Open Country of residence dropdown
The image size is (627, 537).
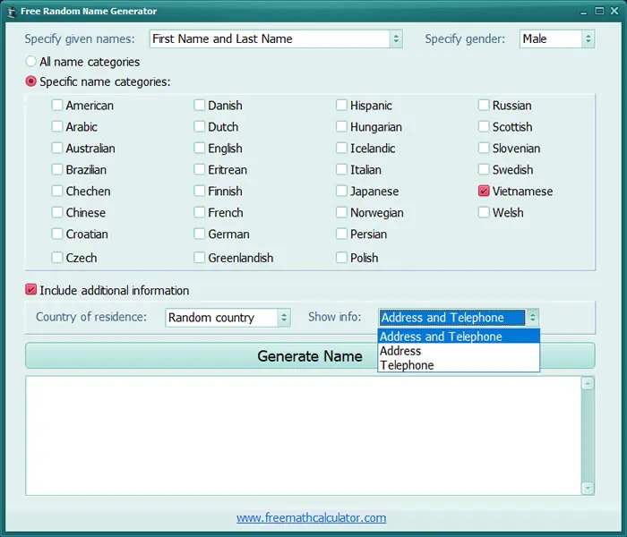pyautogui.click(x=228, y=318)
